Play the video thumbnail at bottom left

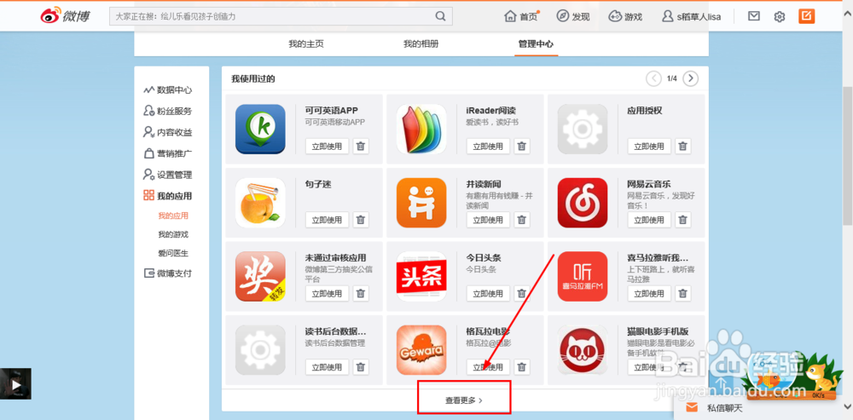pos(15,383)
